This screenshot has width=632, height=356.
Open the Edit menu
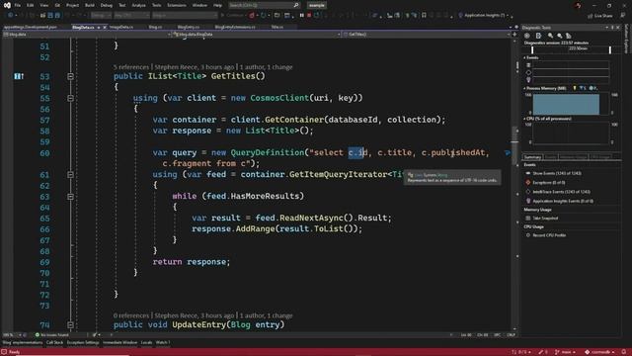click(31, 5)
